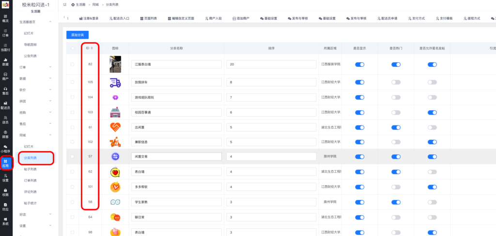The height and width of the screenshot is (236, 496).
Task: Open the 小程序 mini-program section
Action: (x=5, y=149)
